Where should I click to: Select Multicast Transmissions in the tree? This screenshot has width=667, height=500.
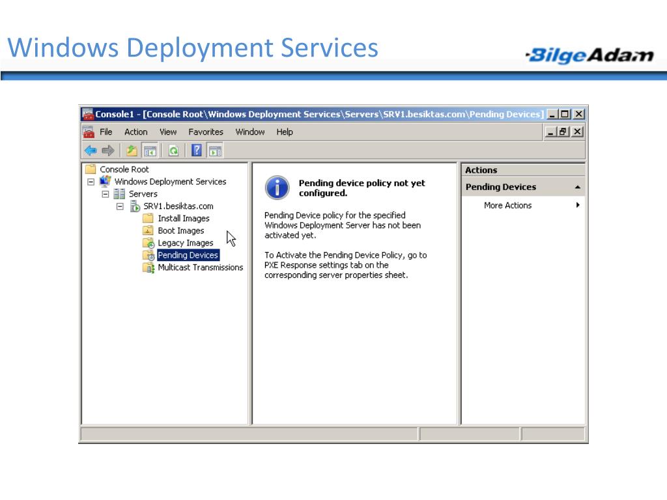(x=201, y=268)
